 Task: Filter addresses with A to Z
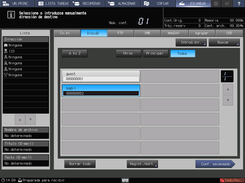[x=74, y=53]
